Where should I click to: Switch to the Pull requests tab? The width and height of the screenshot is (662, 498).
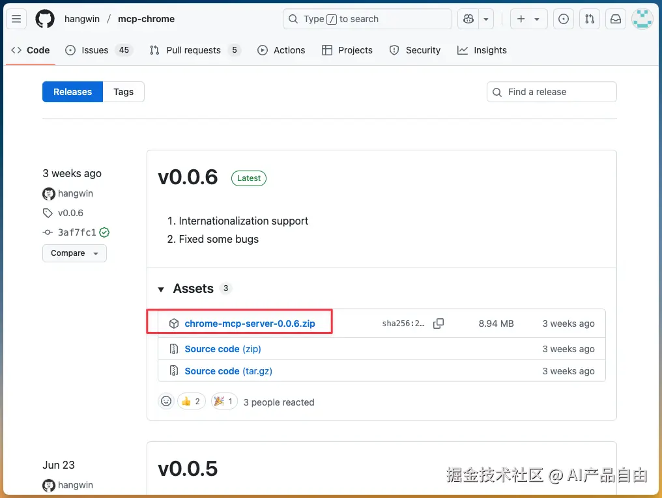195,50
